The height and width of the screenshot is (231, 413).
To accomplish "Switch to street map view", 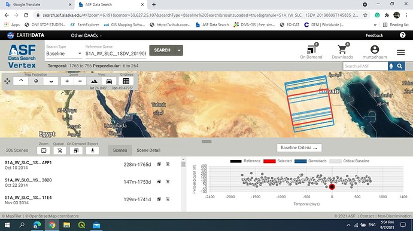I will [x=109, y=81].
